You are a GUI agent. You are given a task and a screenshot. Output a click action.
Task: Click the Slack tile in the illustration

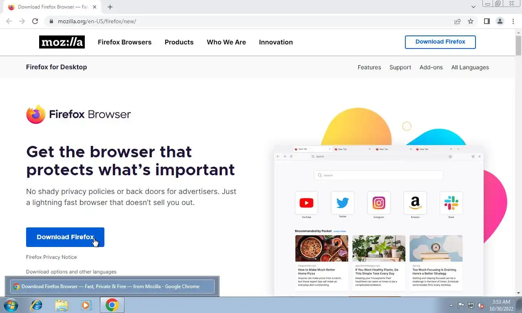451,203
